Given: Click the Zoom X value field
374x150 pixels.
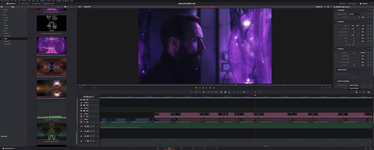Looking at the screenshot, I should (x=352, y=26).
